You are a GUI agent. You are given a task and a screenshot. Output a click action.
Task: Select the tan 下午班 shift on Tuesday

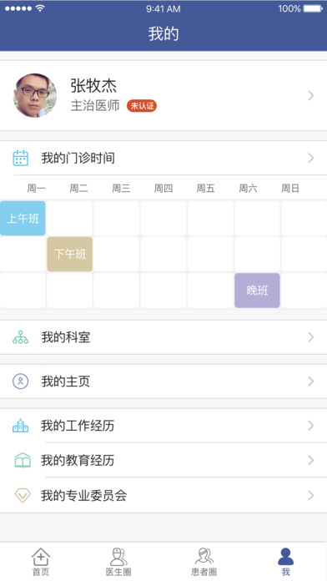(69, 254)
